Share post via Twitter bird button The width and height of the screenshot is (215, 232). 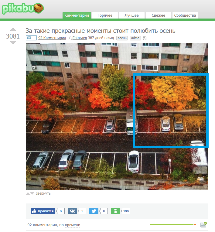tap(94, 211)
